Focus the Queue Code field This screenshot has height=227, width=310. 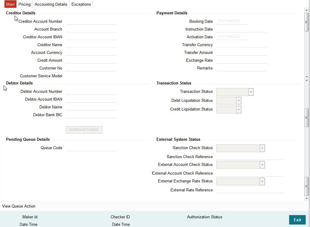click(91, 148)
